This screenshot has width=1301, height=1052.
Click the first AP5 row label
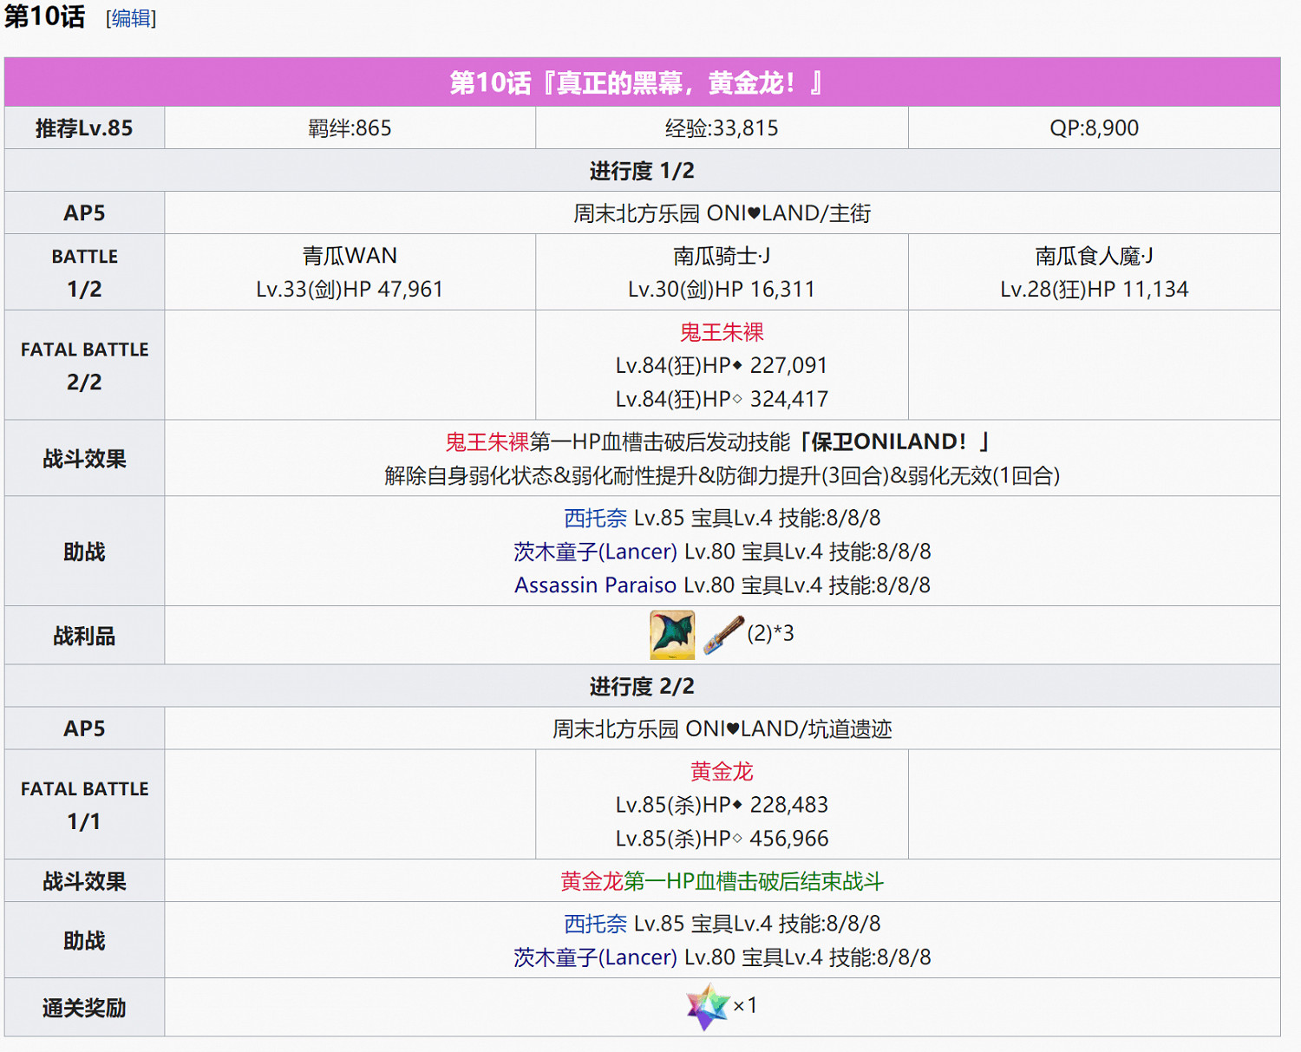(83, 212)
